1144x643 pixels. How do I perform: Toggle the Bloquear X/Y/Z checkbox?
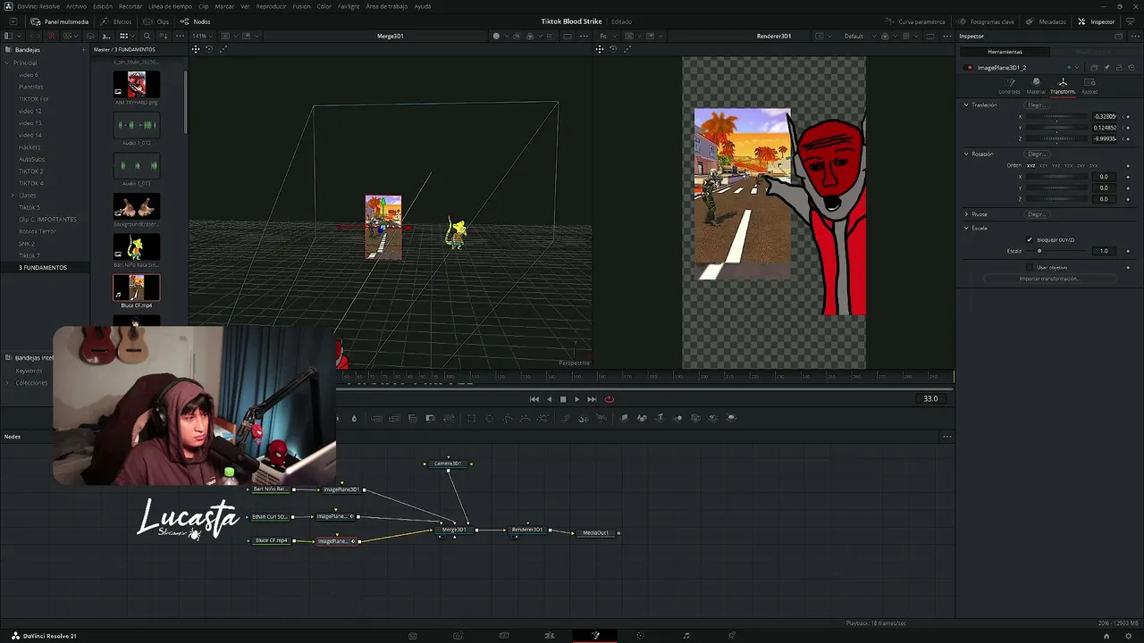[1030, 240]
